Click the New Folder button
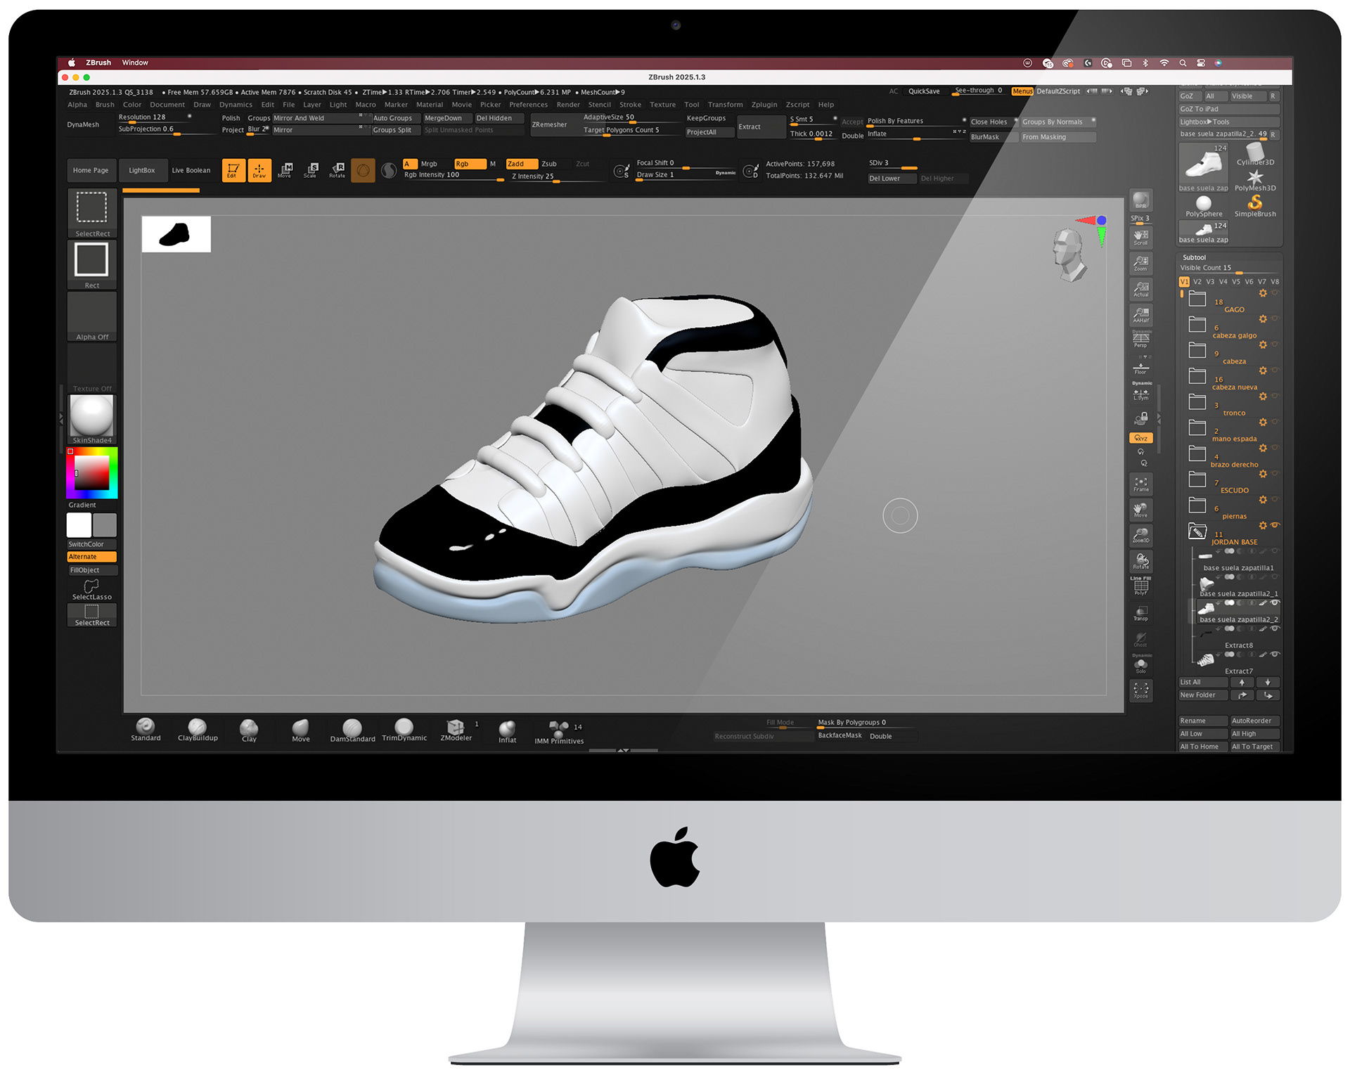 (1203, 695)
